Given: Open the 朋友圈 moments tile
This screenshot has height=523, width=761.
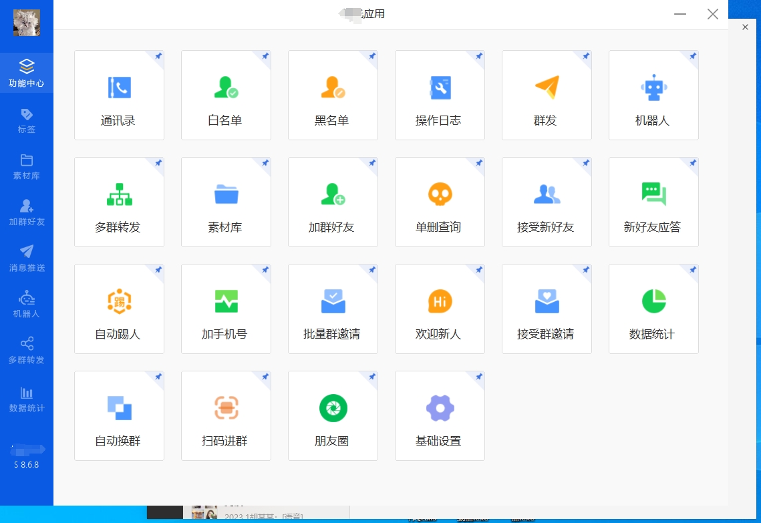Looking at the screenshot, I should [x=333, y=415].
